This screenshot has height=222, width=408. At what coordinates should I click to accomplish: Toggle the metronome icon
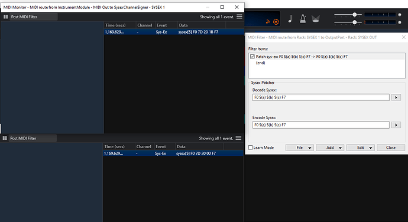tap(303, 19)
